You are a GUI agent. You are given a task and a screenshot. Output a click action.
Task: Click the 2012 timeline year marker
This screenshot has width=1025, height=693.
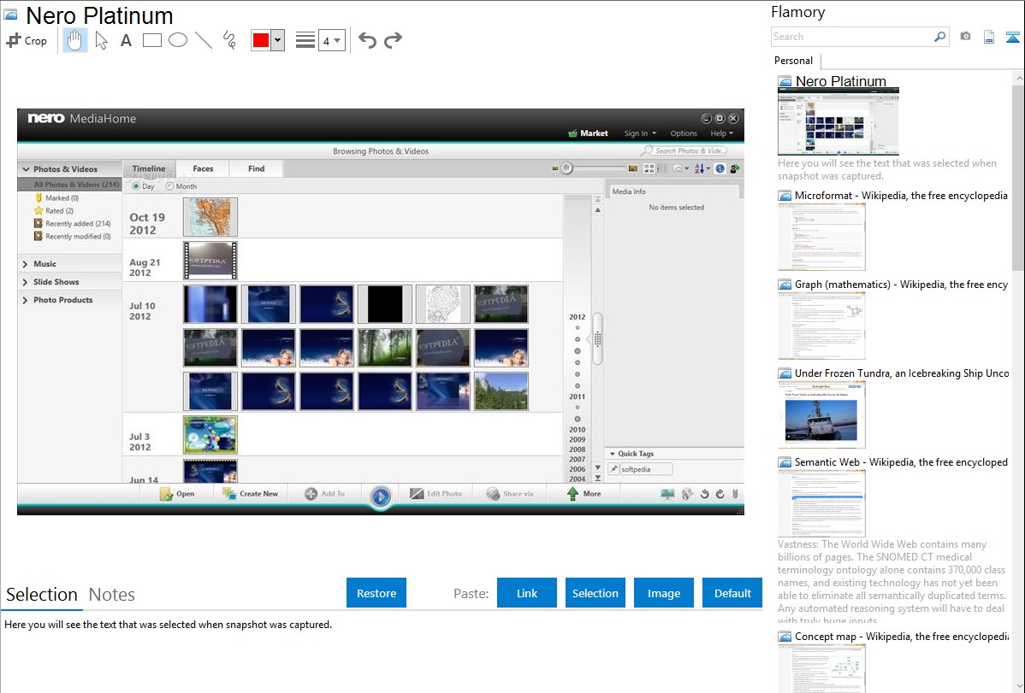pyautogui.click(x=578, y=317)
